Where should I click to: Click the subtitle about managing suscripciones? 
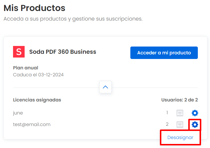click(73, 19)
